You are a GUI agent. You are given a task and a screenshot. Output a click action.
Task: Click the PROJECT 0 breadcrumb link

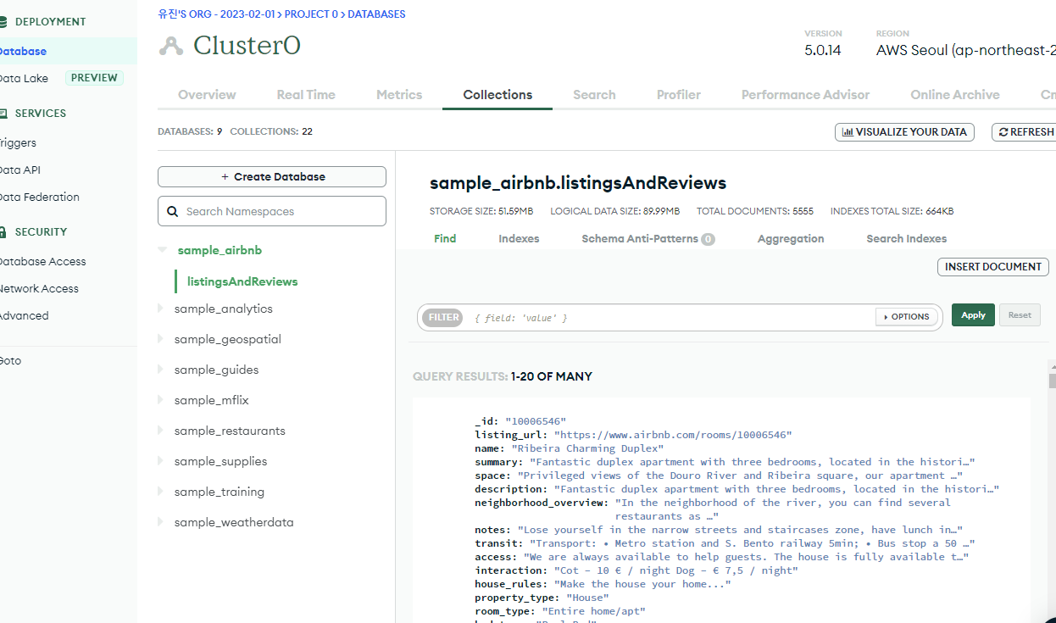313,14
